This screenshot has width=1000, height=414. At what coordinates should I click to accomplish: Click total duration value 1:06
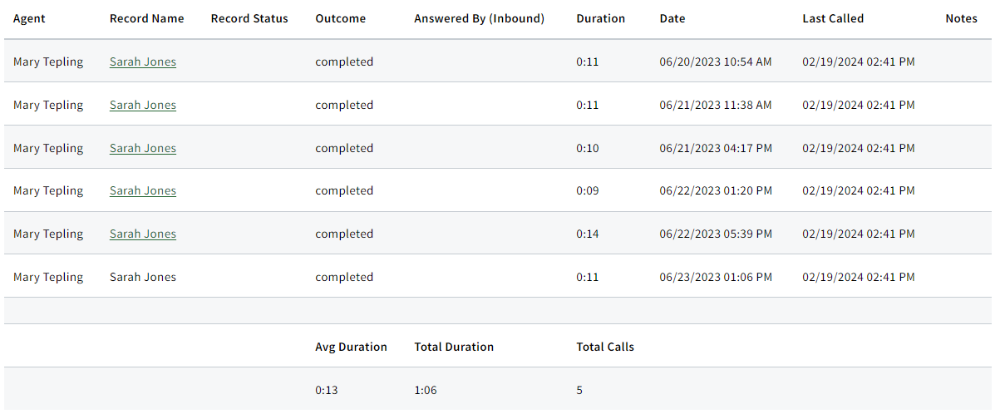(x=426, y=390)
